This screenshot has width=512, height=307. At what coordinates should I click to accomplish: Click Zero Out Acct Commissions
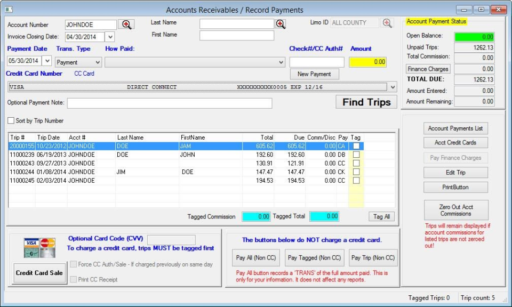(x=455, y=210)
